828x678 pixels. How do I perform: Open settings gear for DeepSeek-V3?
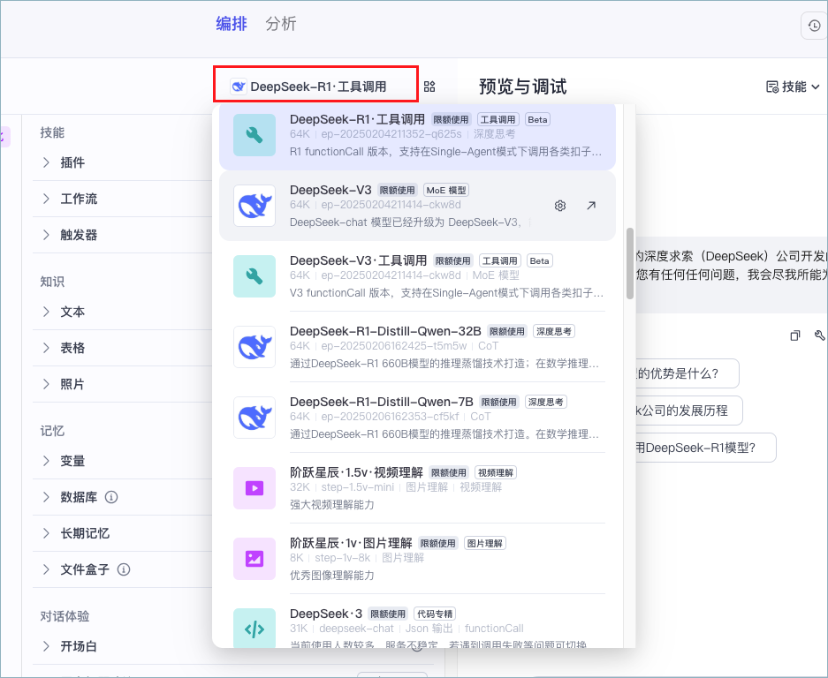pos(560,206)
